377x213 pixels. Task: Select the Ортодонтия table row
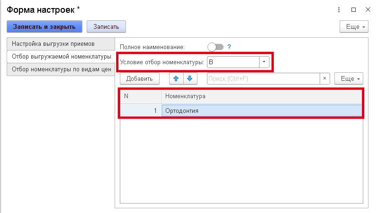click(260, 111)
